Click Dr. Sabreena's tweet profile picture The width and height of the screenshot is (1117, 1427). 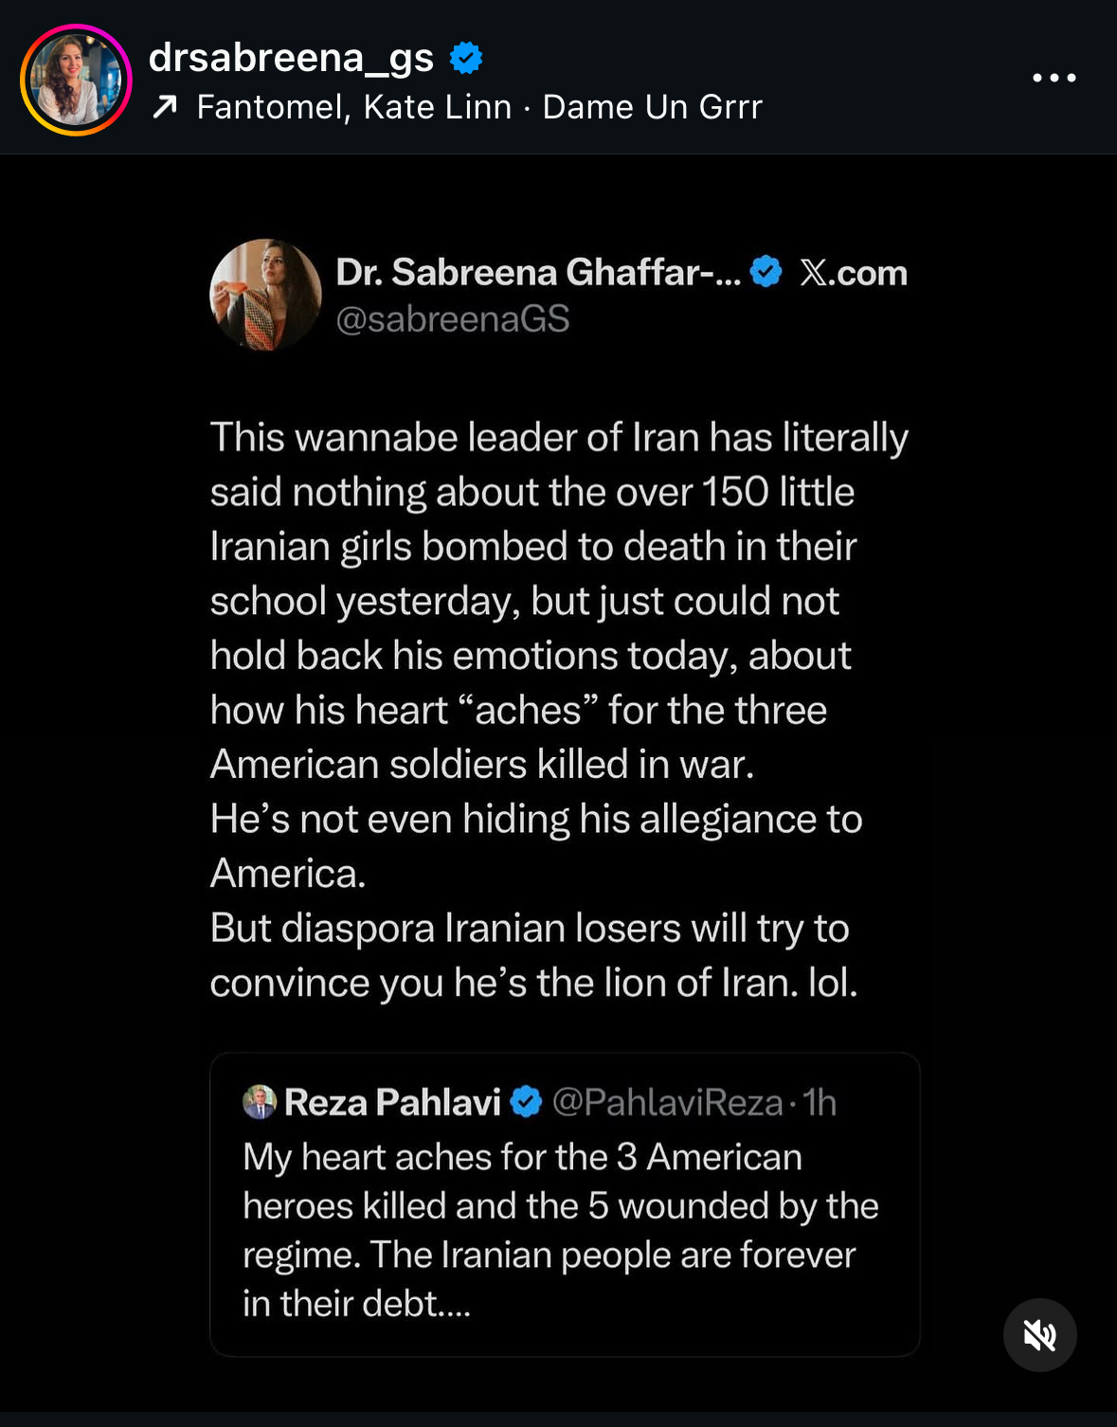tap(265, 295)
